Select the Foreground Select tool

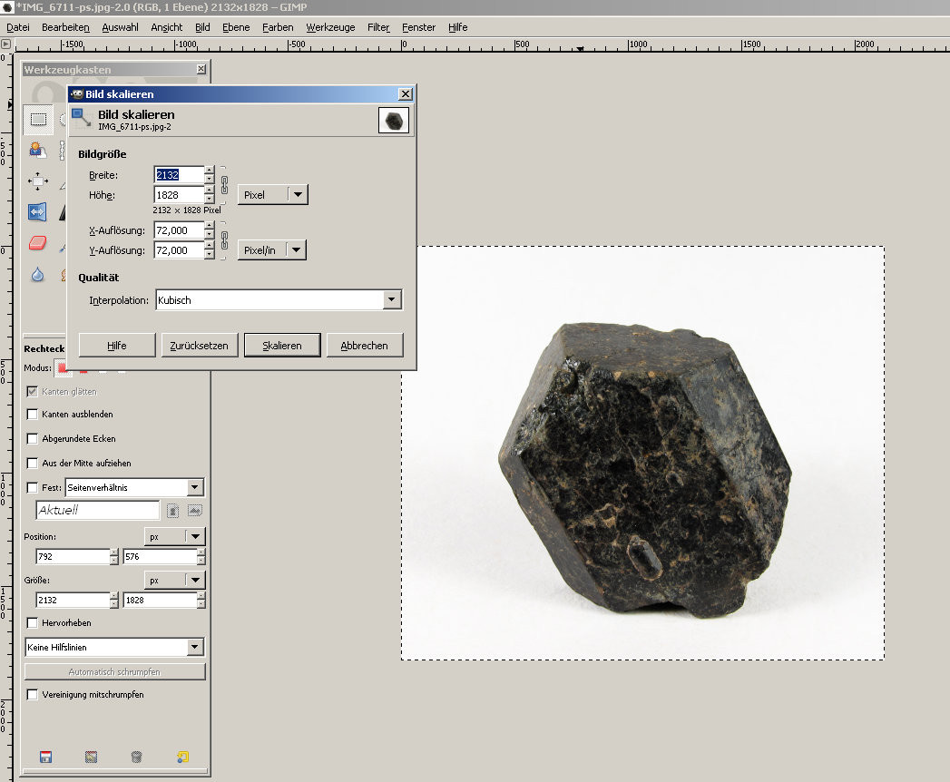[37, 149]
